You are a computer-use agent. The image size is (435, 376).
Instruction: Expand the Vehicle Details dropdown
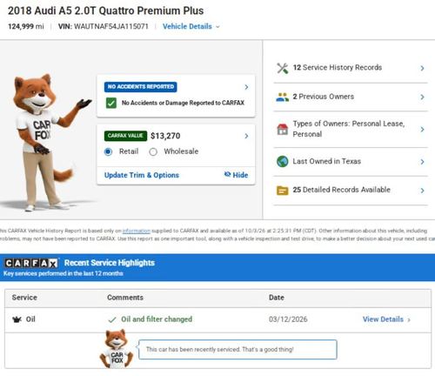point(191,26)
